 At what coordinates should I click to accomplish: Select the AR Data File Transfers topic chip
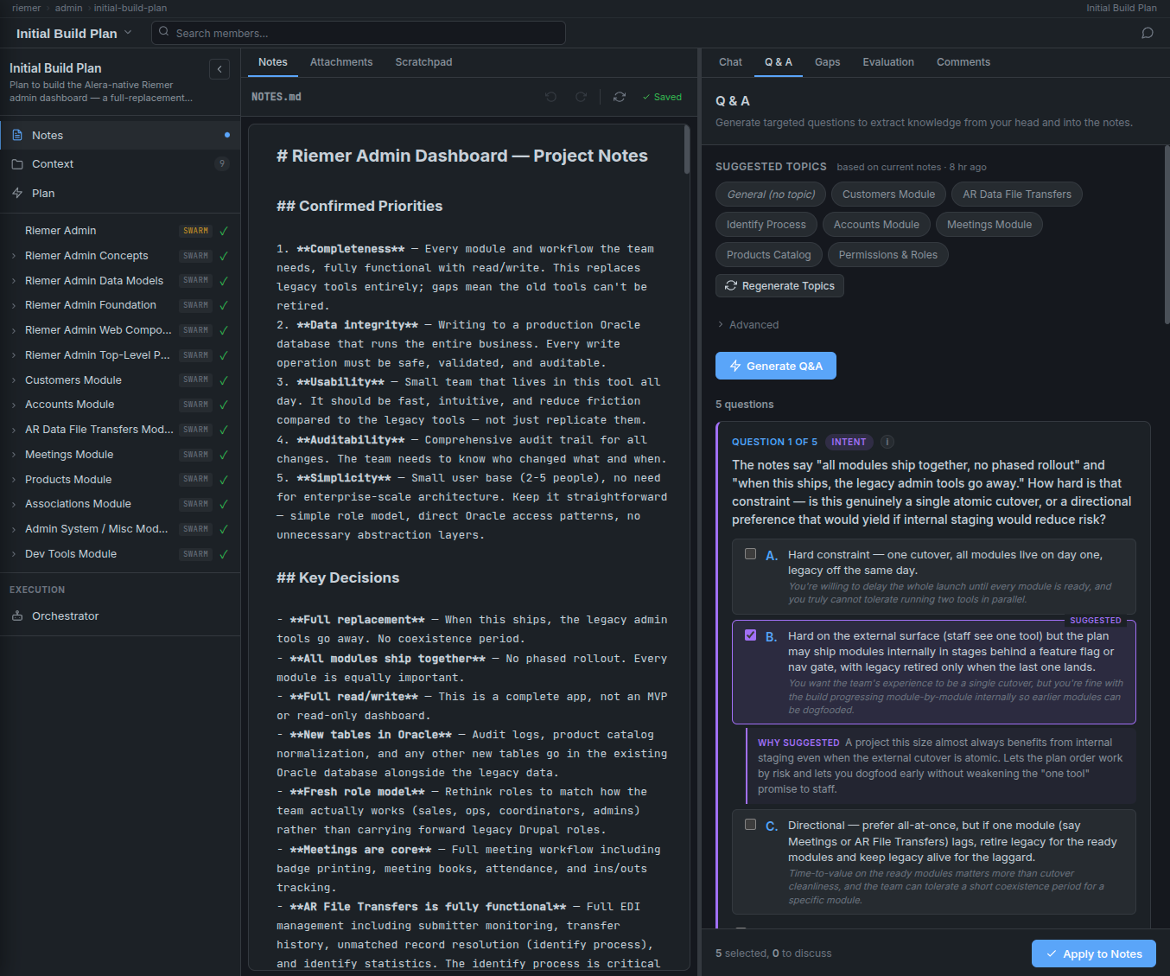pos(1017,195)
